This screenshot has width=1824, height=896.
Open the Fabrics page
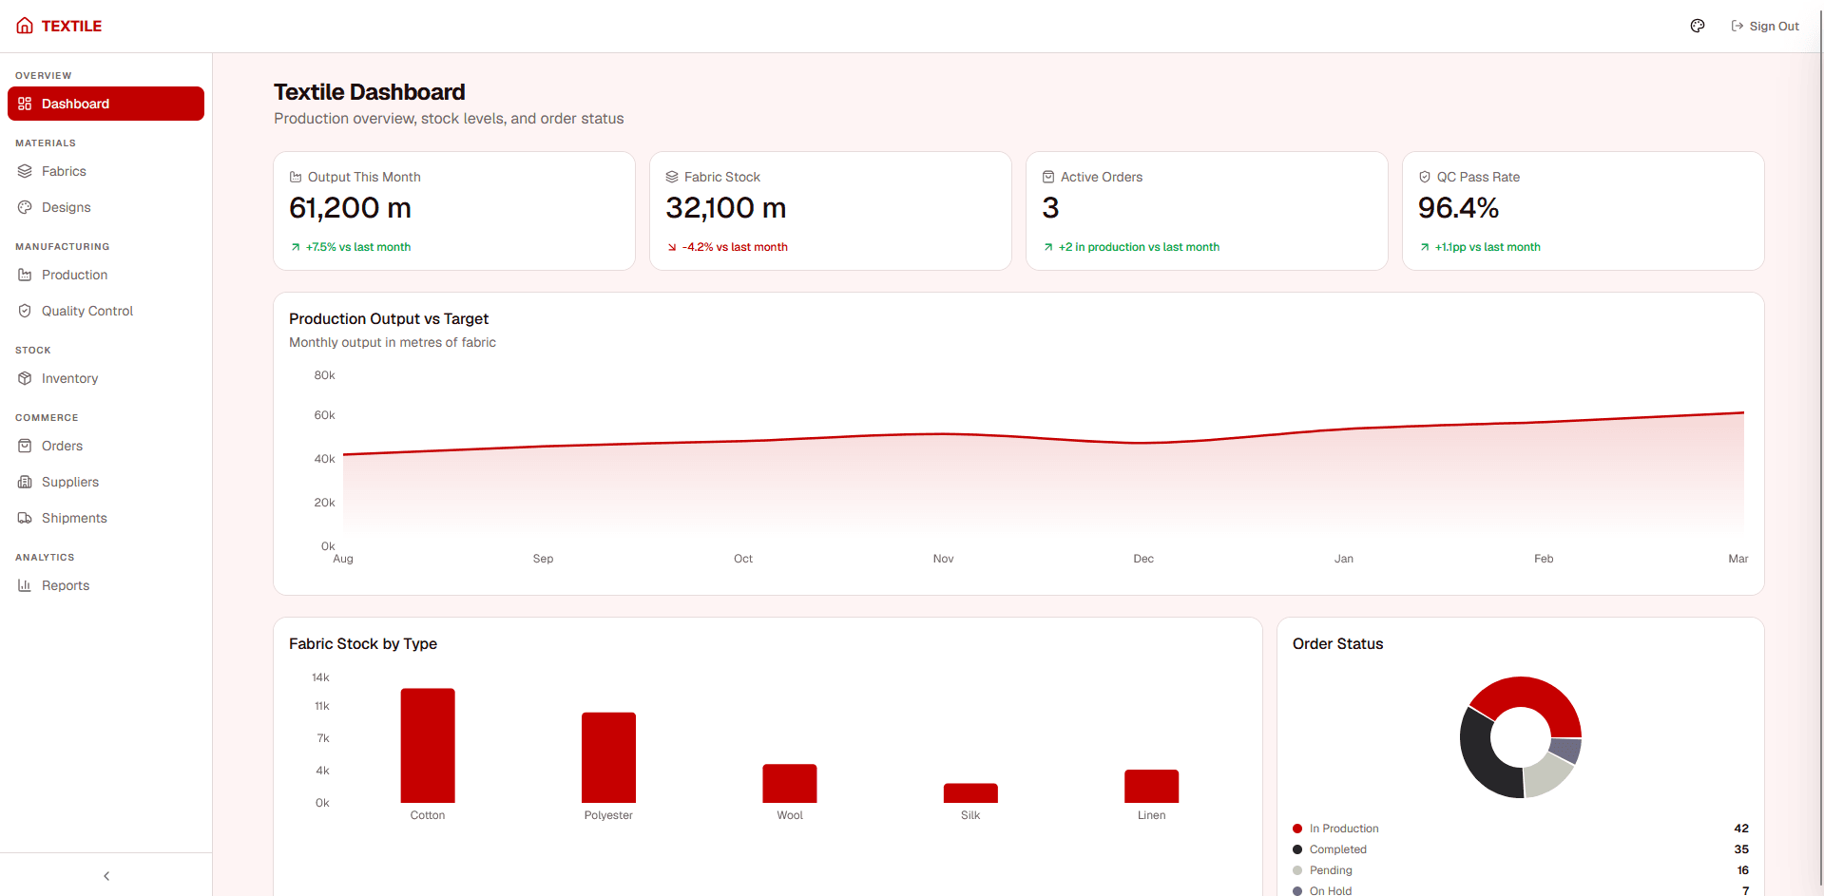click(x=106, y=171)
